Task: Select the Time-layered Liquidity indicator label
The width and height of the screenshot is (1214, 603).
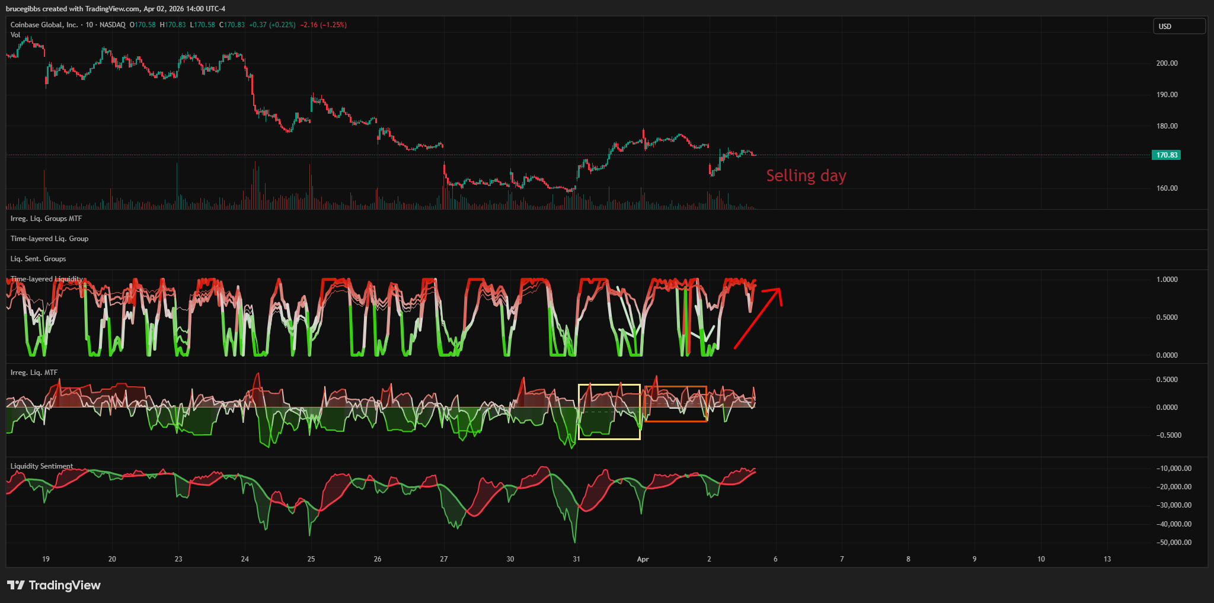Action: click(46, 279)
